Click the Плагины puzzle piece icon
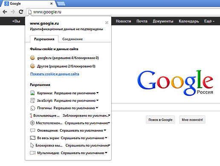 [32, 108]
